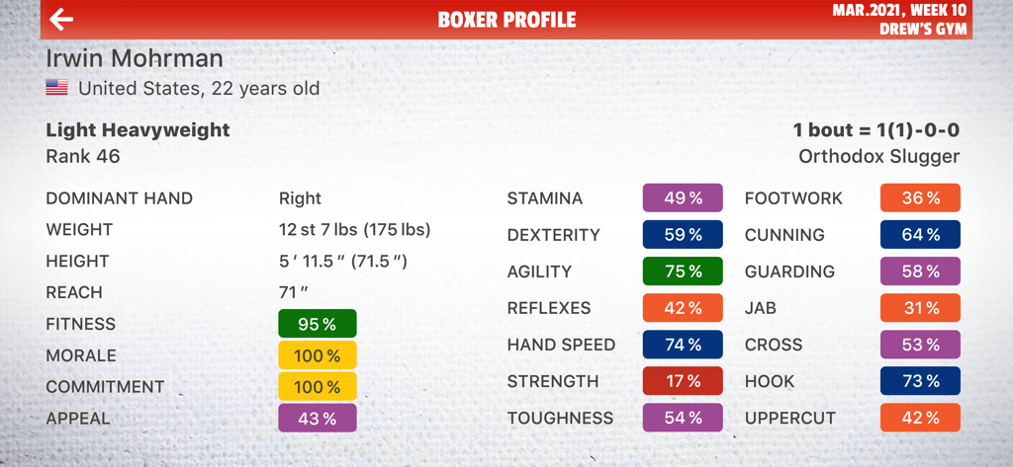Click the boxer name Irwin Mohrman
The height and width of the screenshot is (467, 1013).
click(135, 58)
